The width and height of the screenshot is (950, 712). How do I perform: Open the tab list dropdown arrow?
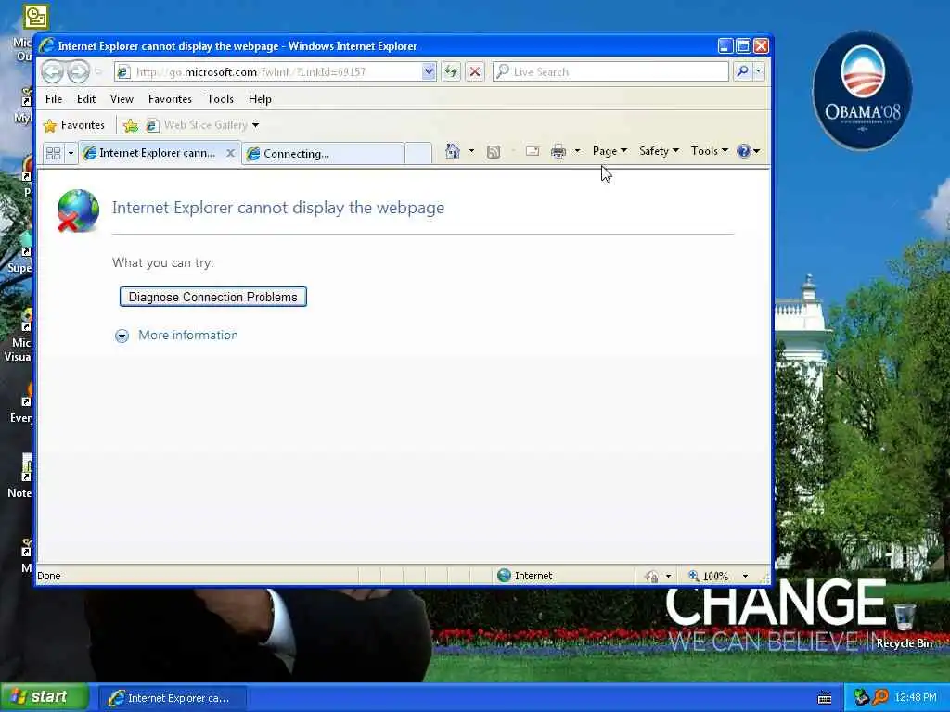71,153
